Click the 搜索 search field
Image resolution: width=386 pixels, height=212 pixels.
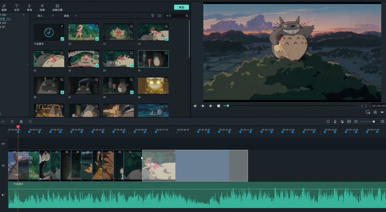pos(174,16)
